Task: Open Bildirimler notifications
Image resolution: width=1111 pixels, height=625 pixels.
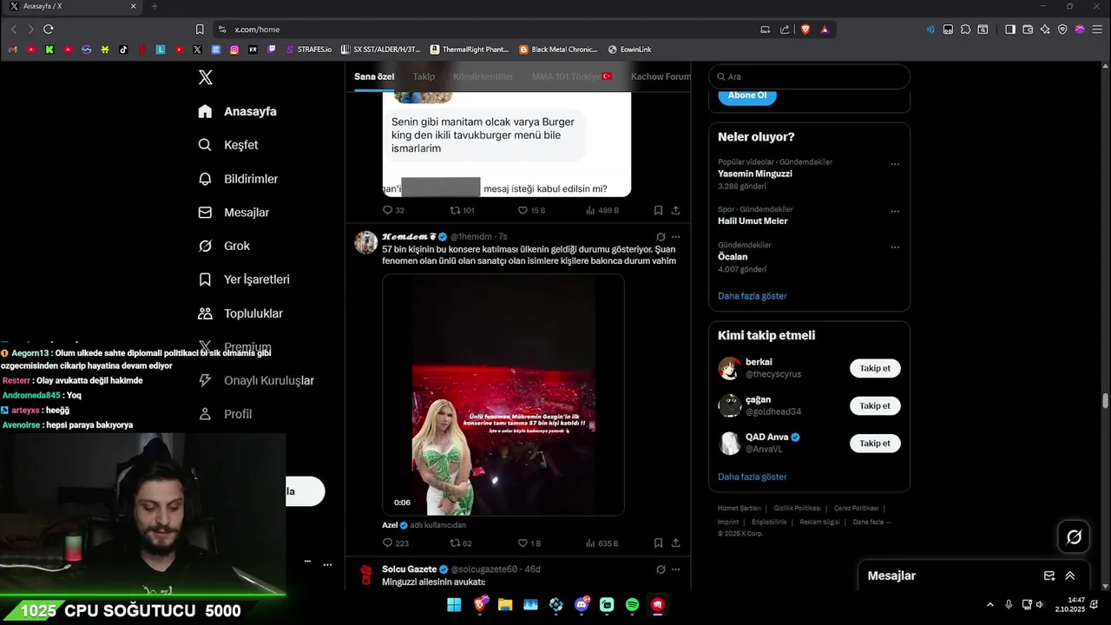Action: point(238,179)
